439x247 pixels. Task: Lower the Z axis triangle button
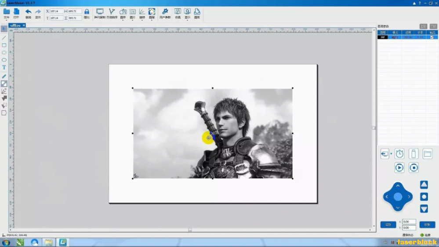[x=424, y=209]
